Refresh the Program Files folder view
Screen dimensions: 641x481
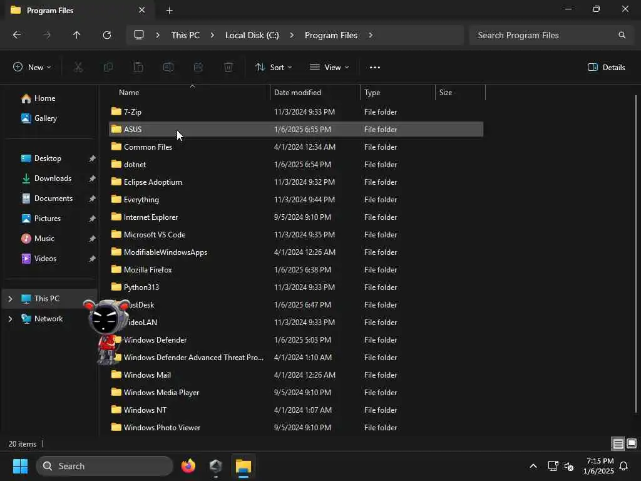106,35
